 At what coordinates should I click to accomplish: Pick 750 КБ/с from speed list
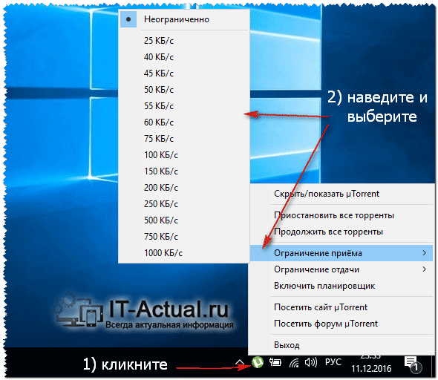[x=184, y=237]
